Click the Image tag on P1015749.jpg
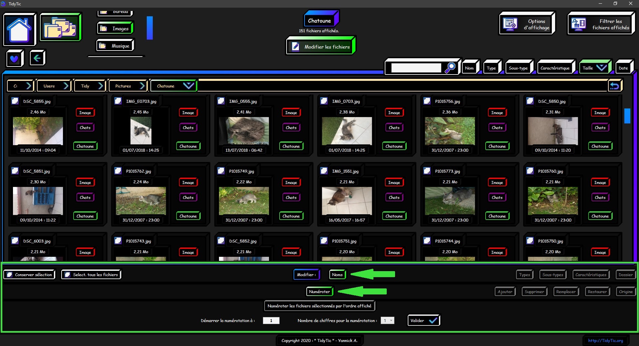The width and height of the screenshot is (639, 346). coord(291,182)
